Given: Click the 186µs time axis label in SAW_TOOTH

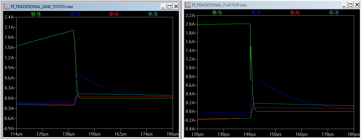Looking at the screenshot, I should point(172,134).
